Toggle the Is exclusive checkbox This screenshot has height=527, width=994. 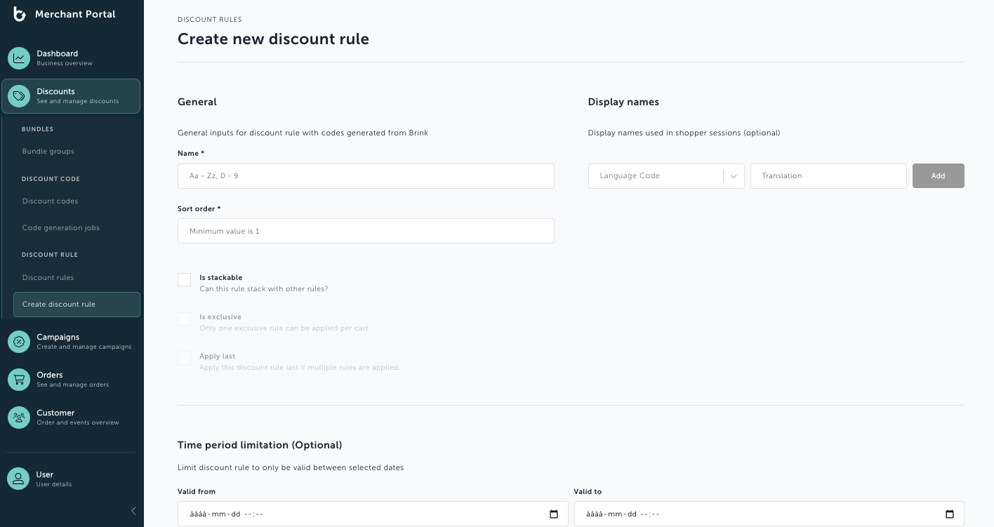(185, 319)
